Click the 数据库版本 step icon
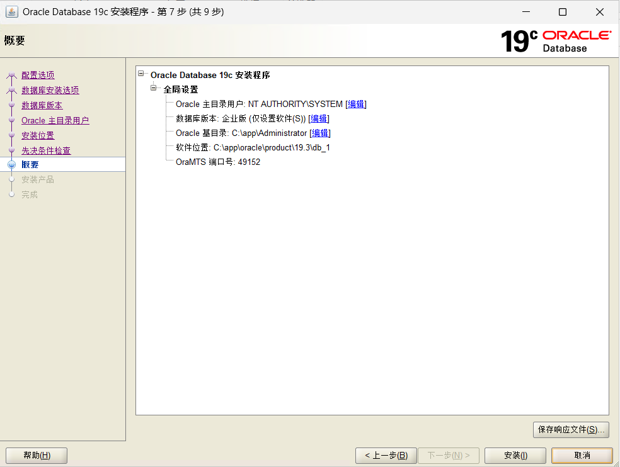Screen dimensions: 620x467 [x=11, y=105]
